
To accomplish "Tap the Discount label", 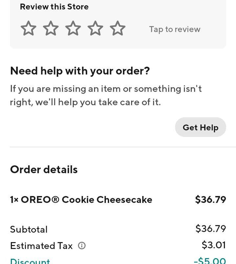I will pos(30,261).
